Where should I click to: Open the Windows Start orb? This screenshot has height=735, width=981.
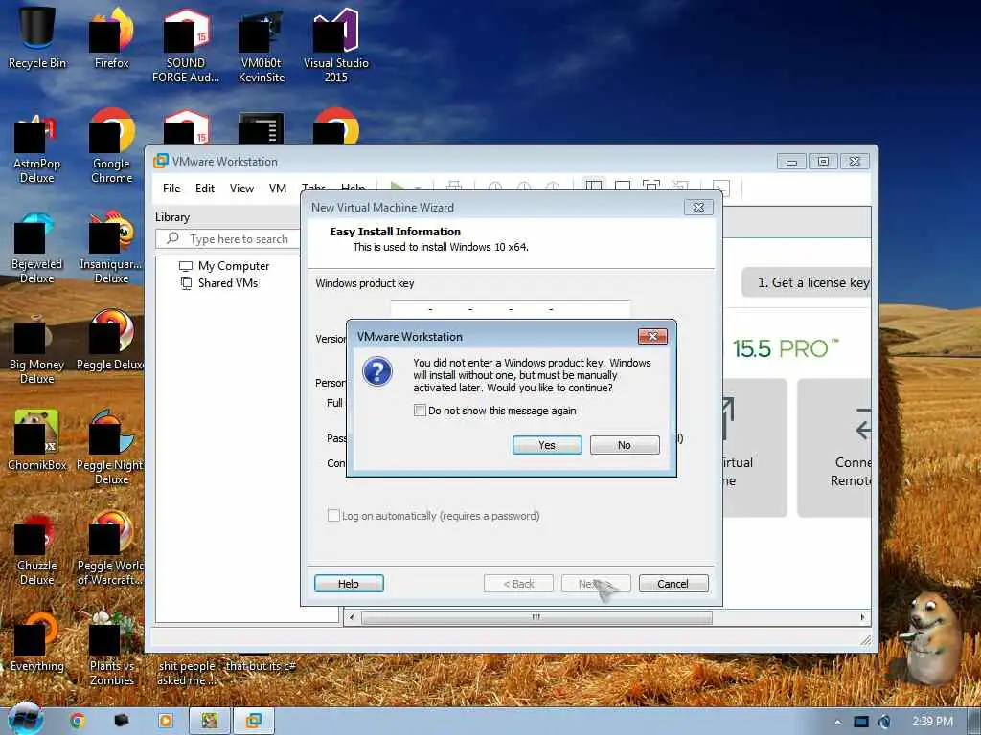pos(26,719)
